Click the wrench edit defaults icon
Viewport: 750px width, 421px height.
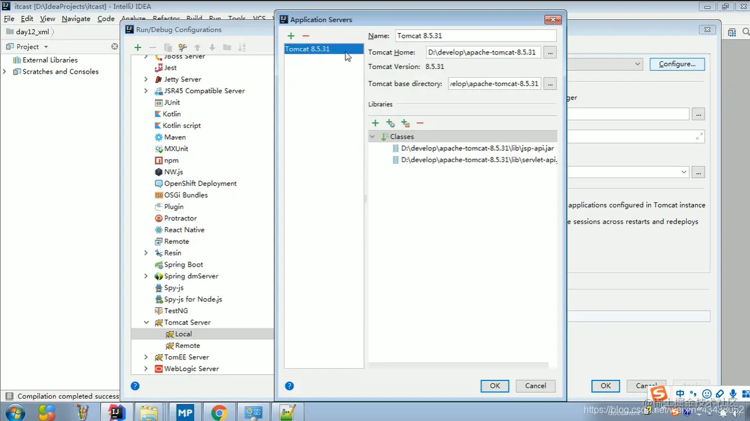point(183,47)
